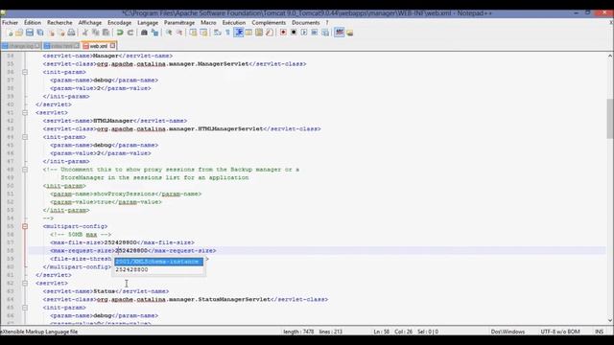614x345 pixels.
Task: Collapse the init-param fold at line 65
Action: point(25,308)
